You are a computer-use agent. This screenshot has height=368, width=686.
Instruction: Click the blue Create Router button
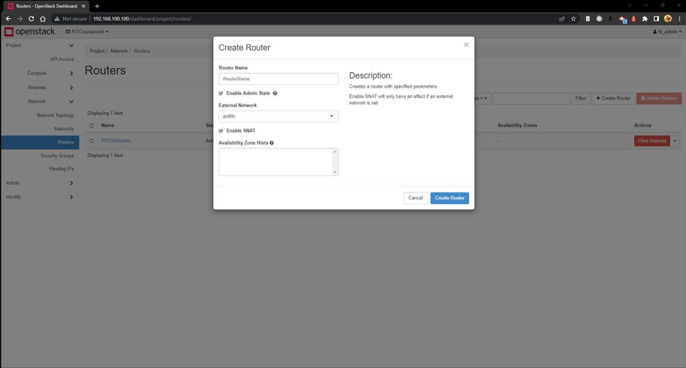[449, 198]
